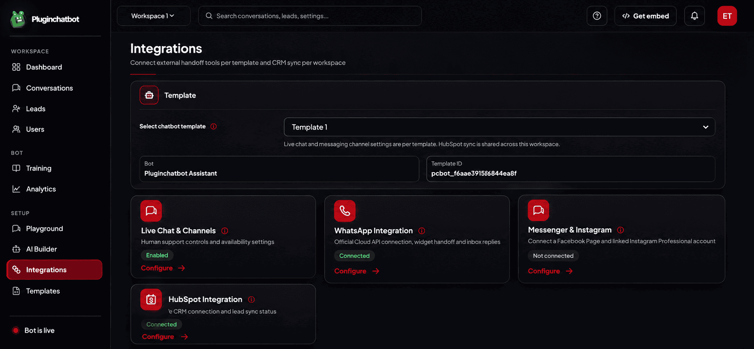Click the Training book icon
This screenshot has height=349, width=754.
pos(16,168)
